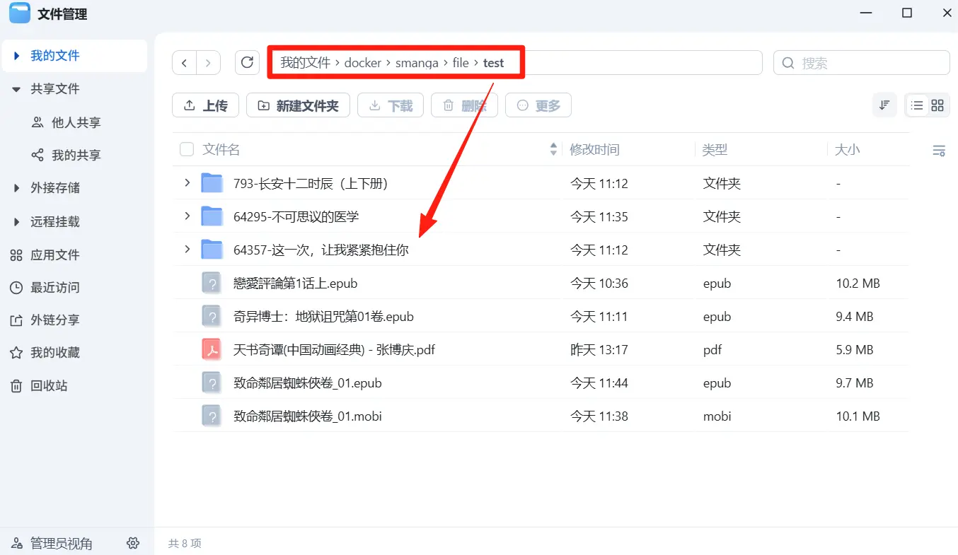Expand the 外接存储 sidebar section
The width and height of the screenshot is (958, 555).
point(17,188)
